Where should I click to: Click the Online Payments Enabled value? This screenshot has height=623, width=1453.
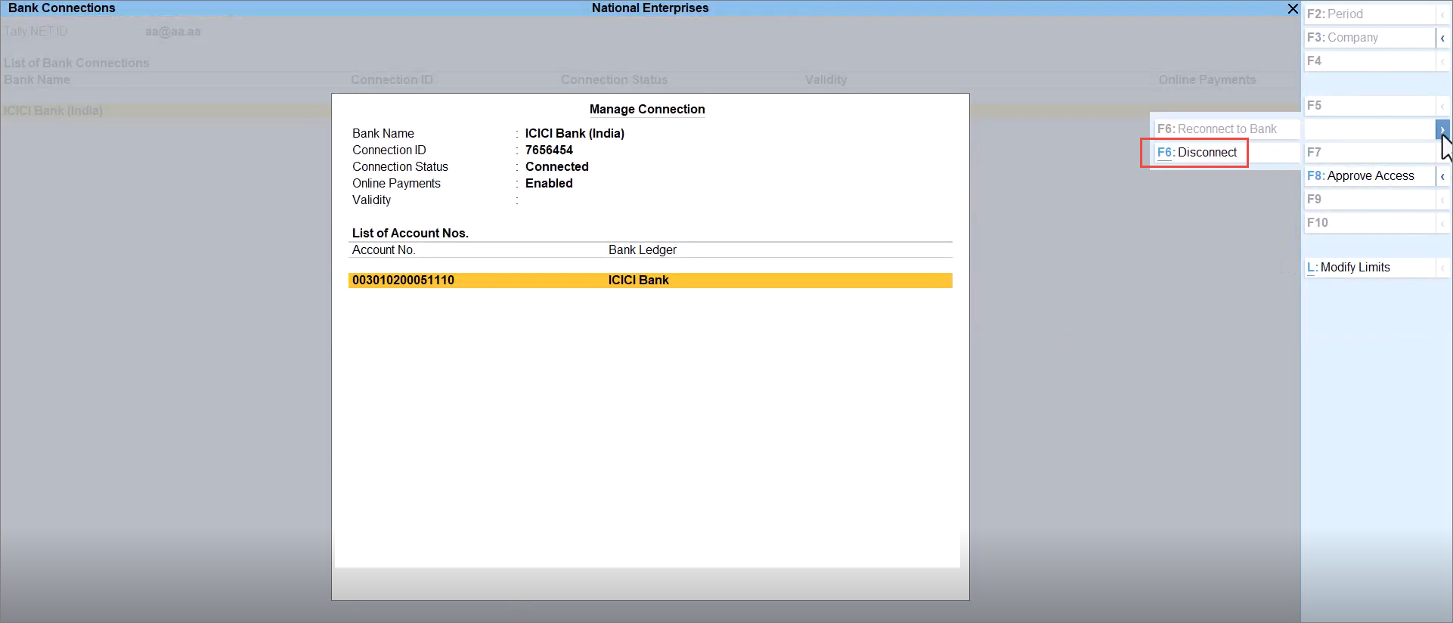pos(549,184)
